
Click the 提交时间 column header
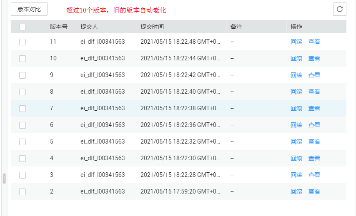[152, 27]
